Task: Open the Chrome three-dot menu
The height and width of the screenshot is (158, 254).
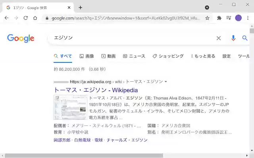Action: [248, 18]
